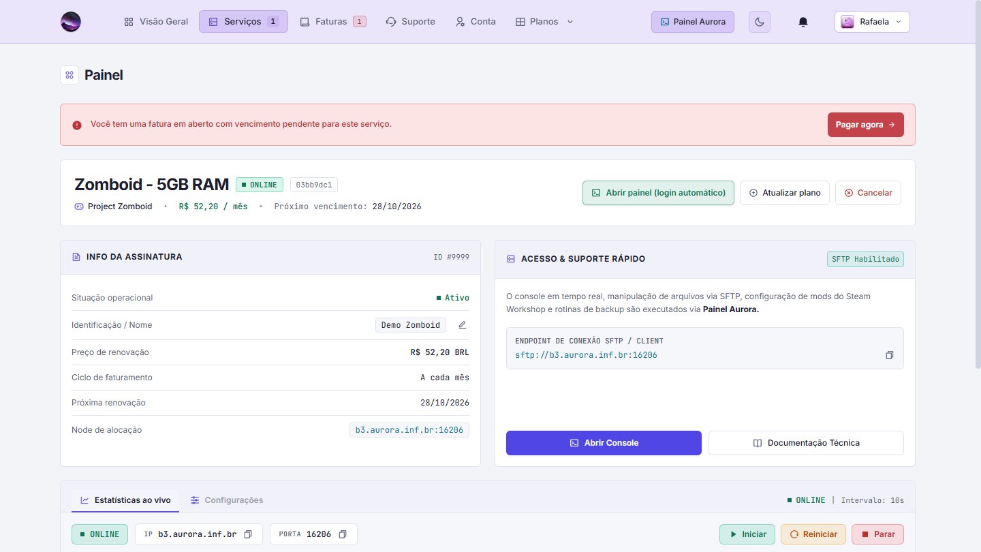Click the sftp://b3.aurora.inf.br:16206 endpoint text
The height and width of the screenshot is (552, 981).
[x=586, y=355]
